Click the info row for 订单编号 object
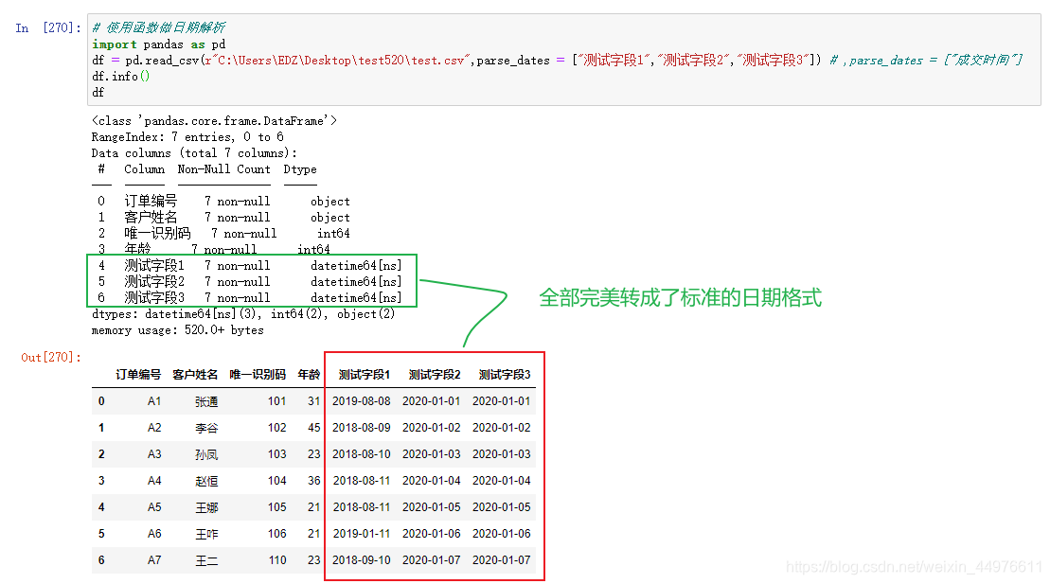Image resolution: width=1050 pixels, height=584 pixels. [223, 201]
